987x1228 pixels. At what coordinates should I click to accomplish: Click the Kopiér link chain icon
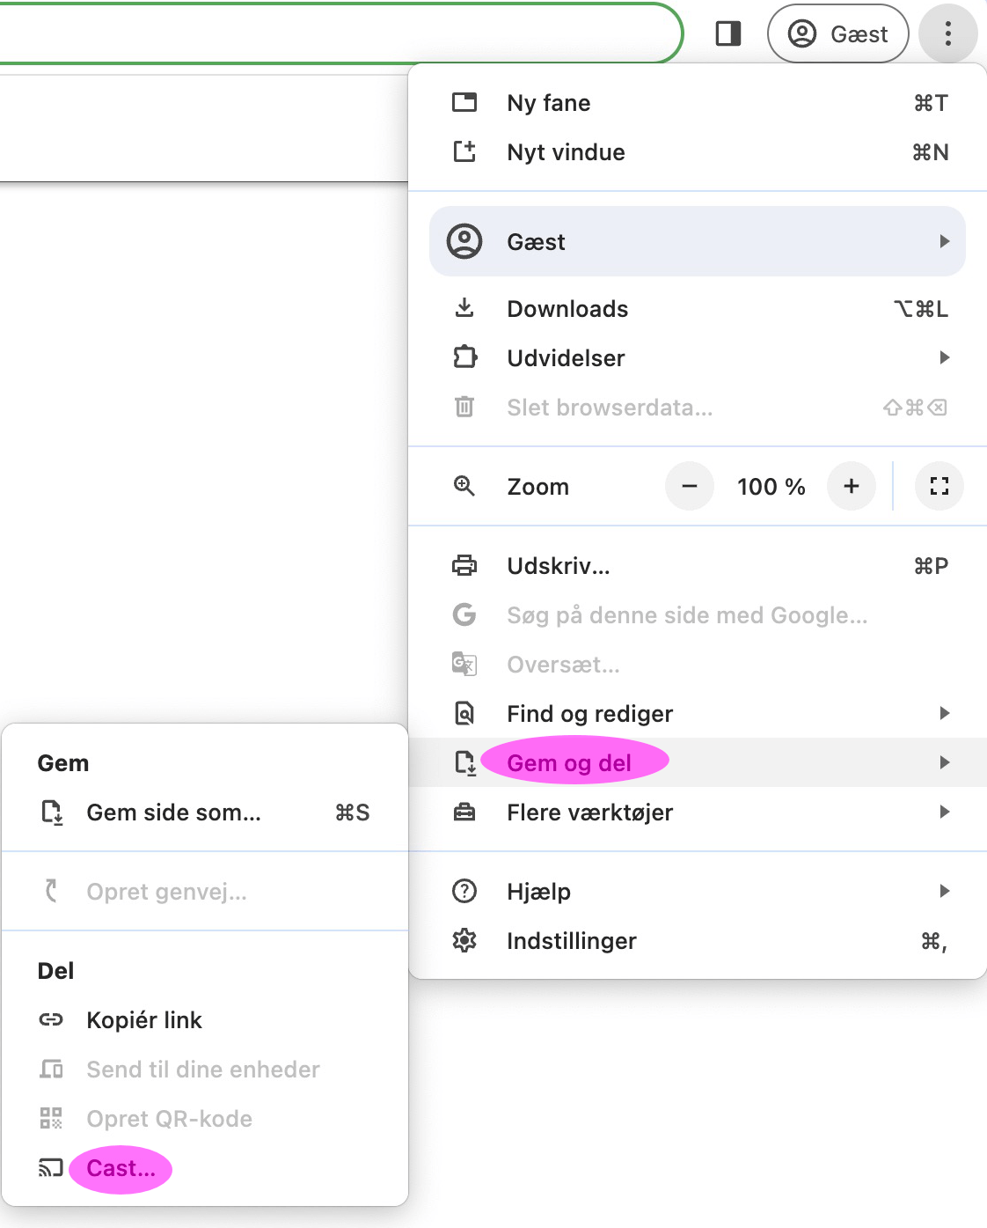pos(52,1019)
